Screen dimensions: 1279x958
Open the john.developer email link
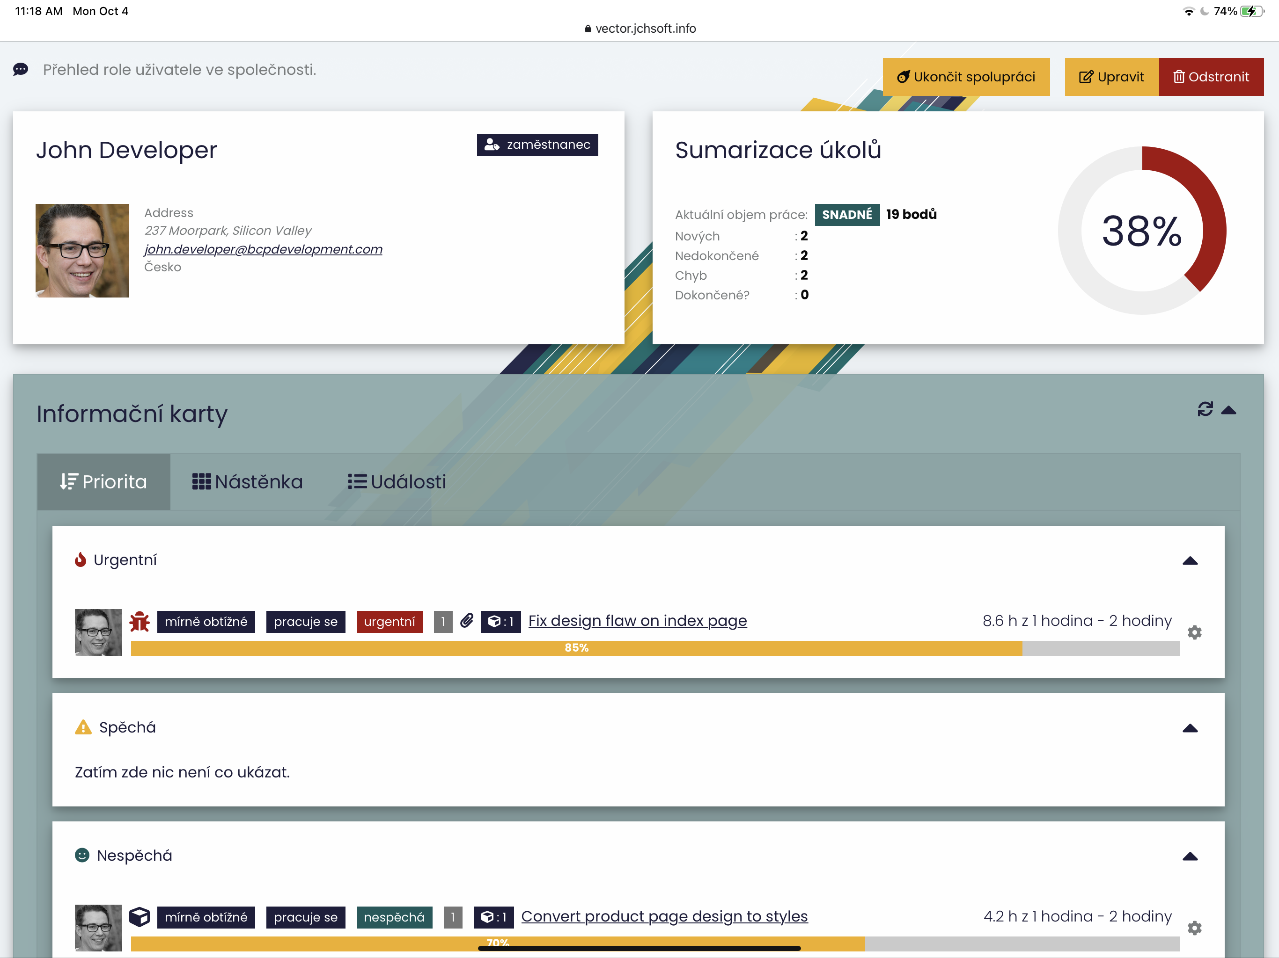coord(263,249)
